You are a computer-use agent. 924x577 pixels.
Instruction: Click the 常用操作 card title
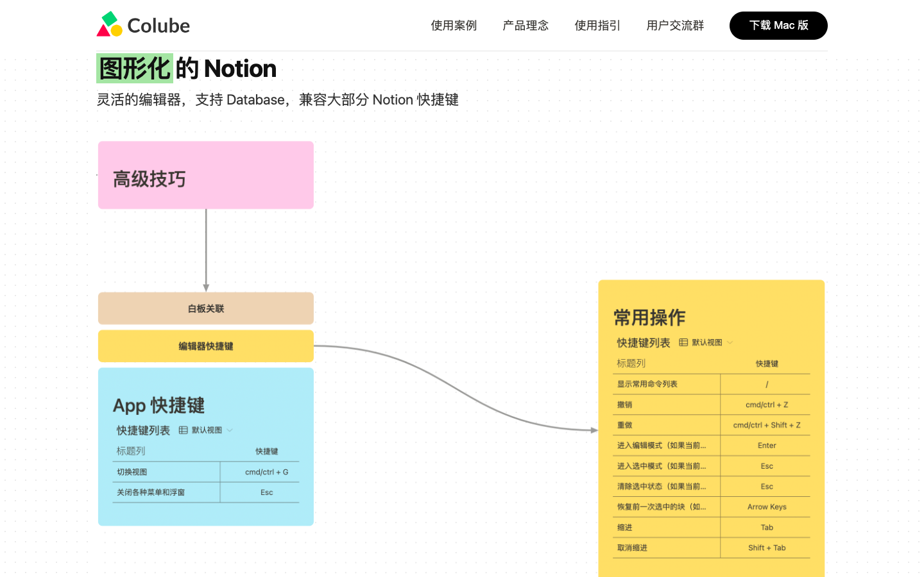(649, 317)
